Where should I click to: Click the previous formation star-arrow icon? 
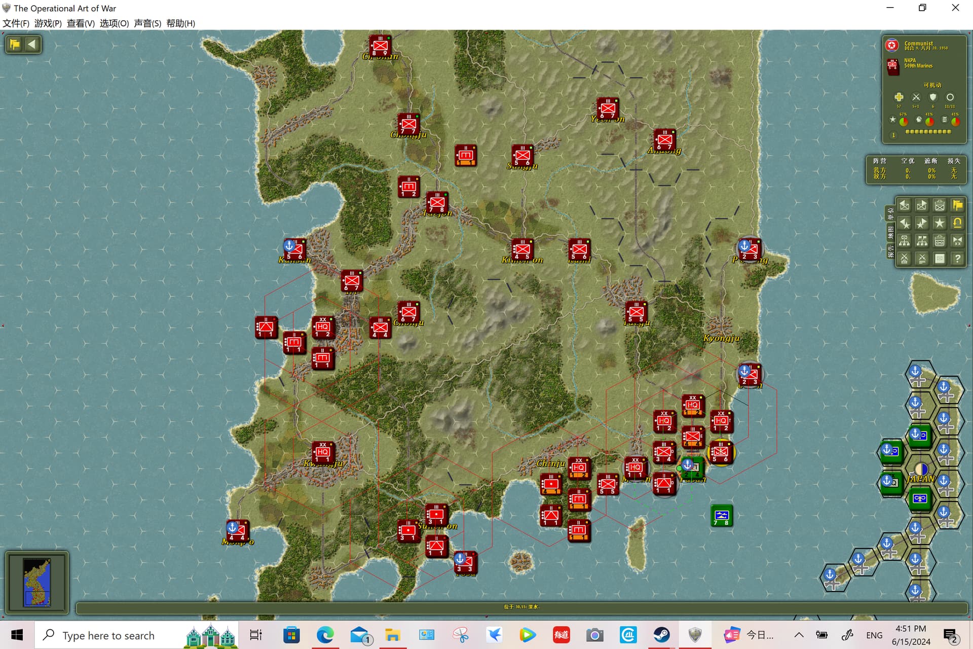tap(905, 223)
